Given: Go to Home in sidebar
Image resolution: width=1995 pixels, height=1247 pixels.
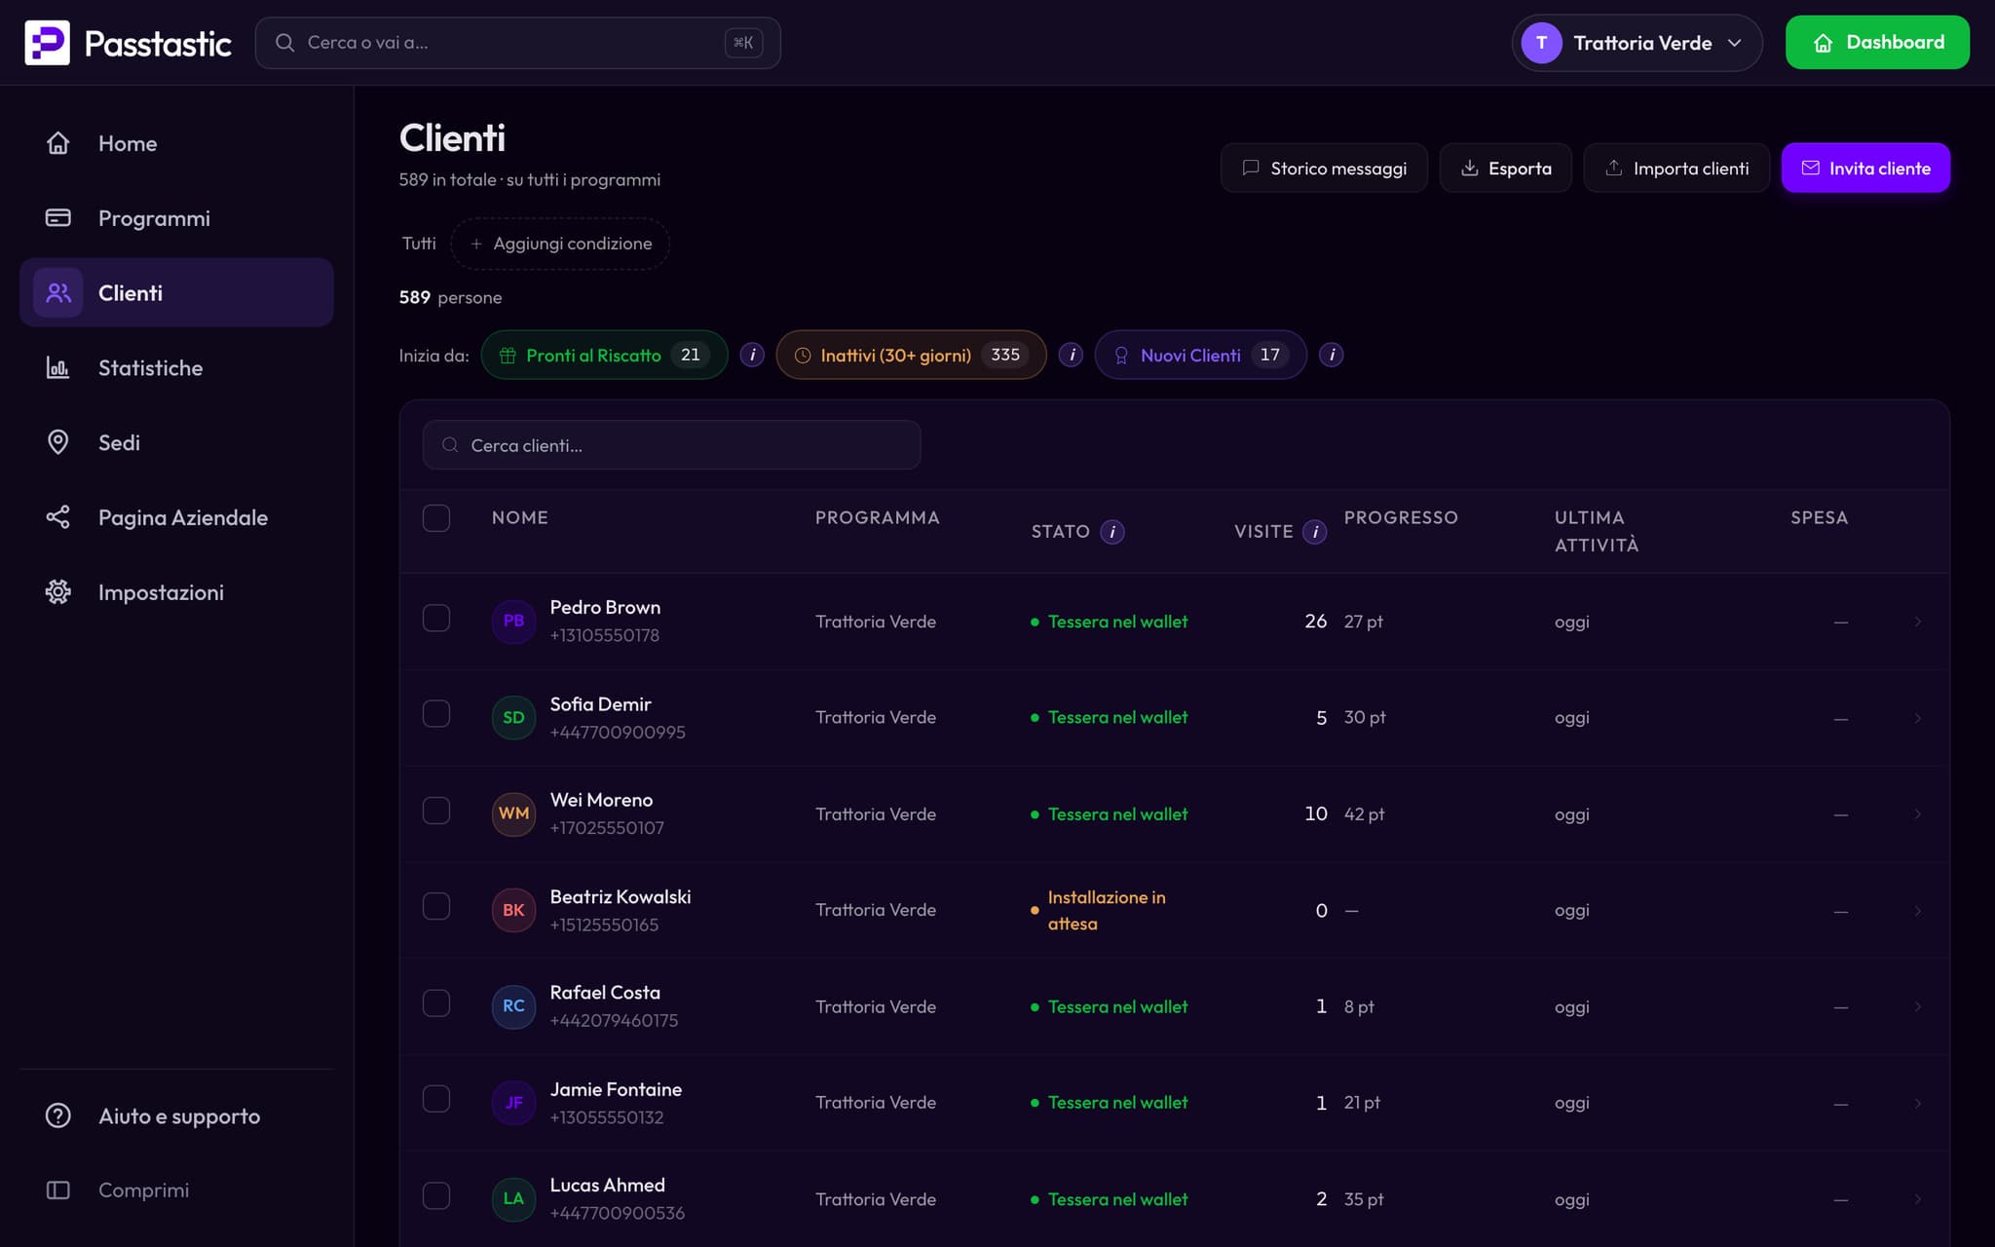Looking at the screenshot, I should tap(176, 143).
